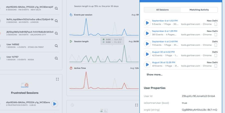Click the orgId value QgBBNkyAHS4oLBc-8k7-mQ
The image size is (225, 113).
199,110
